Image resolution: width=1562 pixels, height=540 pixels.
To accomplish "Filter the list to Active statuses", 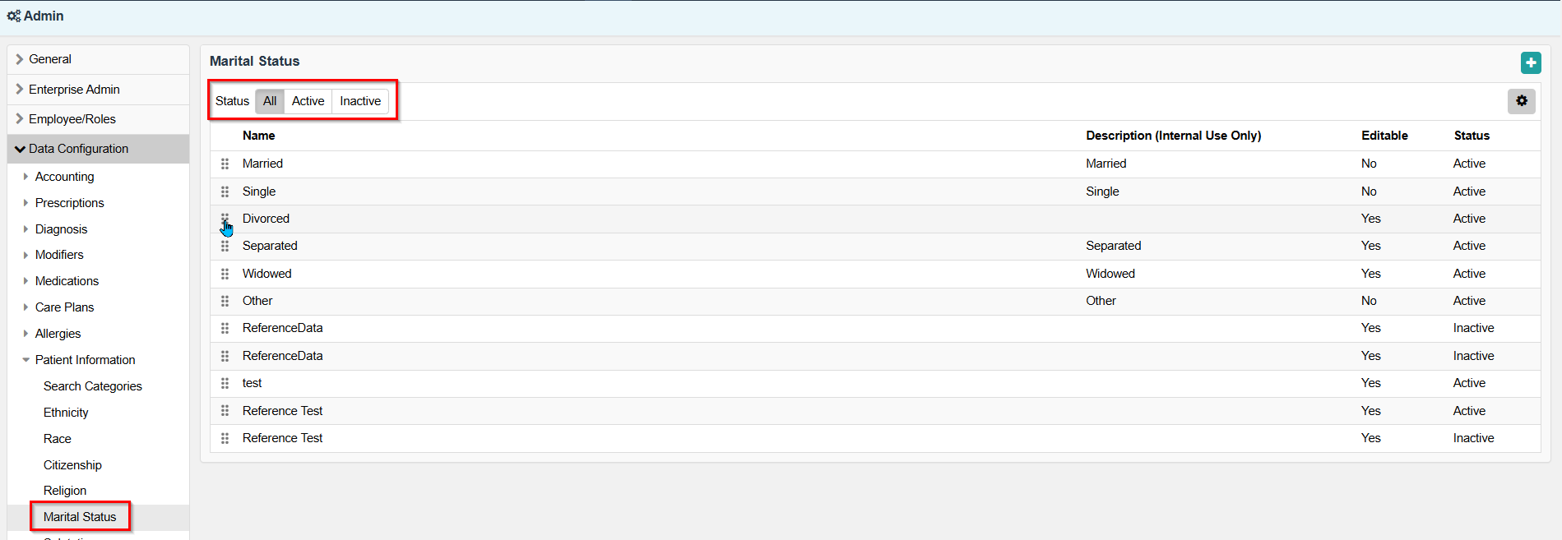I will pyautogui.click(x=308, y=101).
